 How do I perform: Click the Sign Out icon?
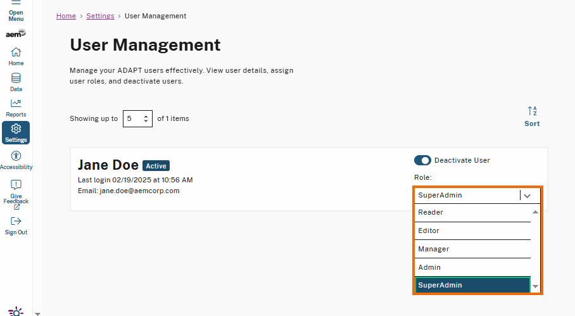point(16,221)
